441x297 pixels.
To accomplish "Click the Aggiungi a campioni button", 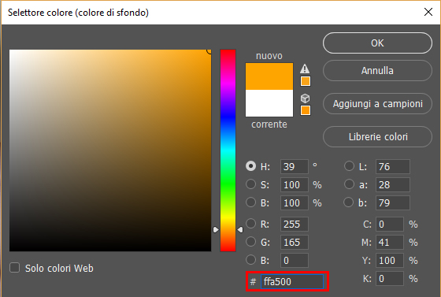I will coord(377,104).
